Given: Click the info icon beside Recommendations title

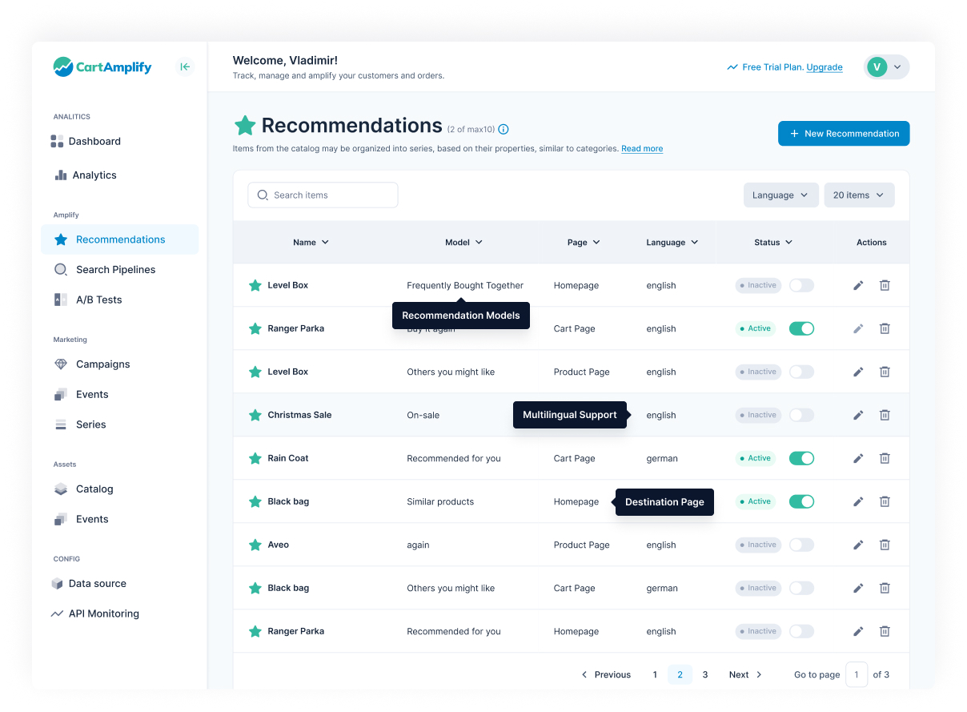Looking at the screenshot, I should pos(504,129).
